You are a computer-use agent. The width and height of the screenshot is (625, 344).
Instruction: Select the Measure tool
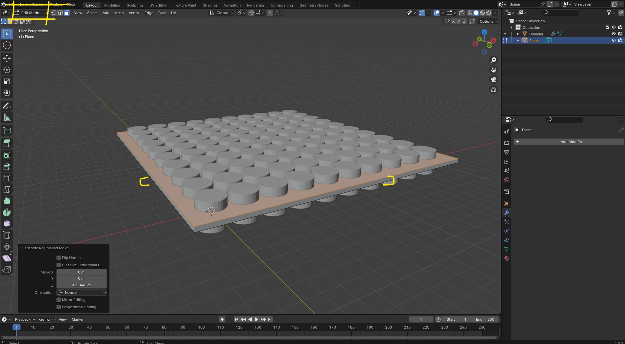click(x=7, y=118)
